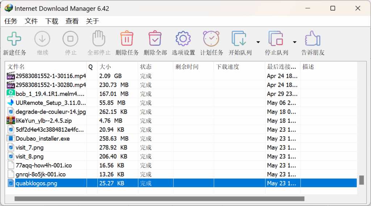Click the UURemote_Setup file icon
Viewport: 371px width, 206px height.
click(11, 103)
